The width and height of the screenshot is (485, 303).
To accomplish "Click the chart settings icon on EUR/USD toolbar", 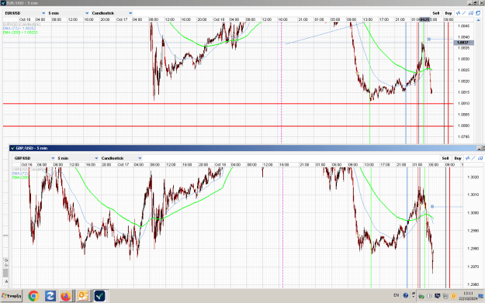I will click(x=471, y=13).
